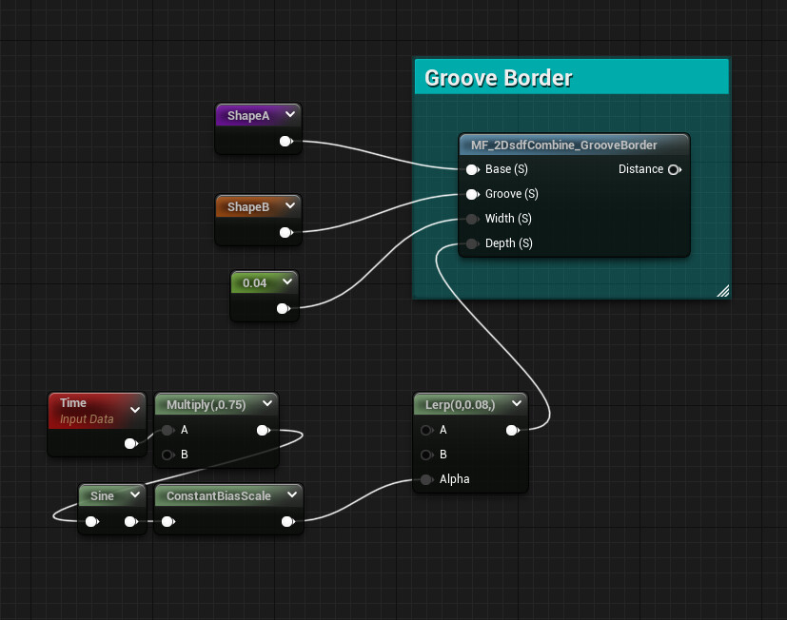Expand the ConstantBiasScale node chevron
Screen dimensions: 787x620
(292, 495)
